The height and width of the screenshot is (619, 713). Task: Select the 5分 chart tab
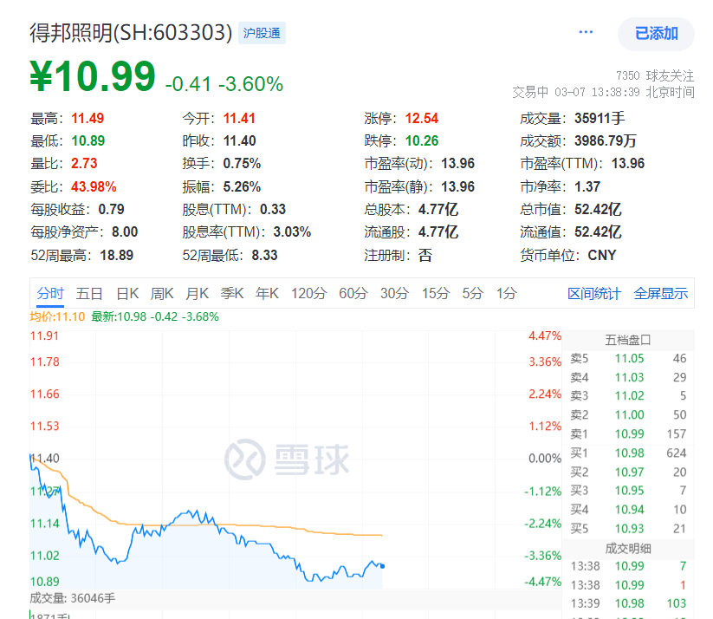[x=472, y=293]
